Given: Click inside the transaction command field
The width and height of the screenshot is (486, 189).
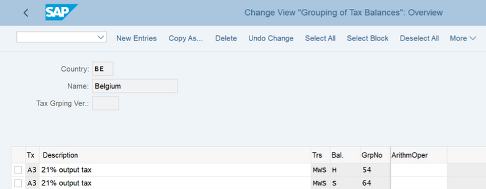Looking at the screenshot, I should click(x=57, y=37).
